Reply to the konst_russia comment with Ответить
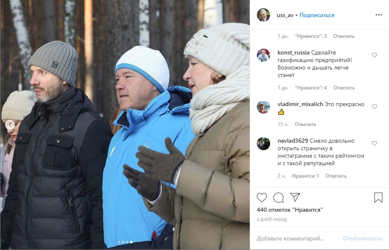 (344, 88)
